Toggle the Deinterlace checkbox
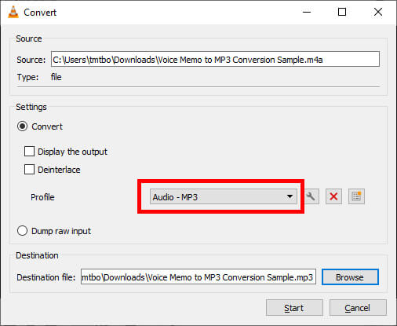The height and width of the screenshot is (326, 397). 29,170
